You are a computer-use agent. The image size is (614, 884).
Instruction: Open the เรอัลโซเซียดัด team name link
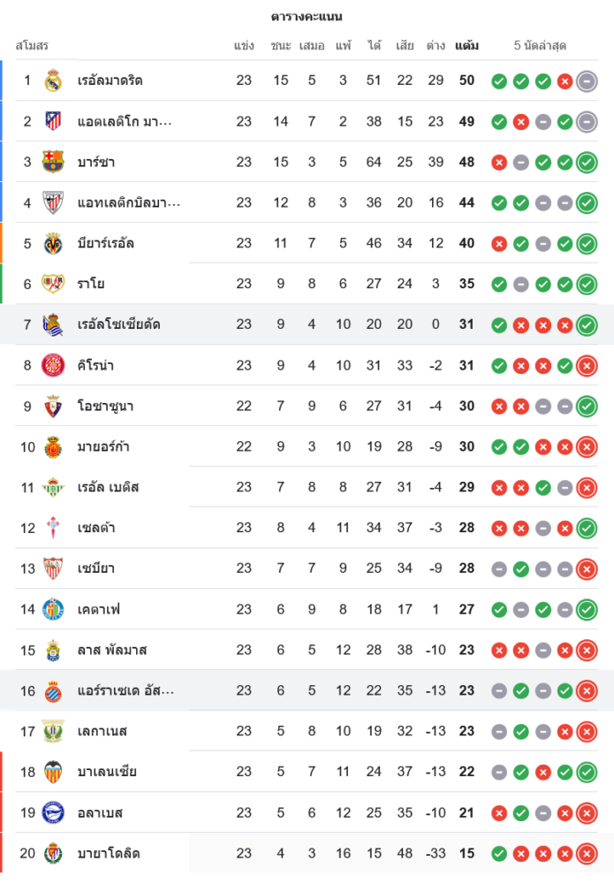click(119, 325)
